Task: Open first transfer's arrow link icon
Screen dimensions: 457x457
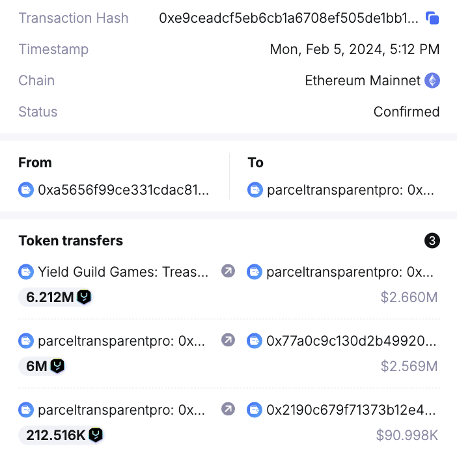Action: [x=228, y=271]
